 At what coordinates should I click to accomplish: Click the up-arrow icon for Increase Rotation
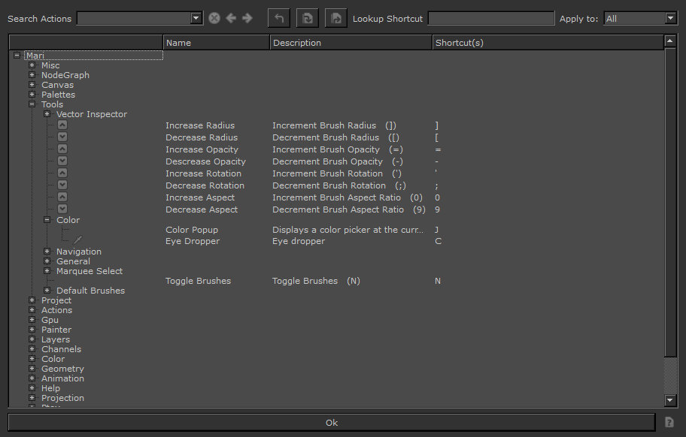pyautogui.click(x=62, y=173)
